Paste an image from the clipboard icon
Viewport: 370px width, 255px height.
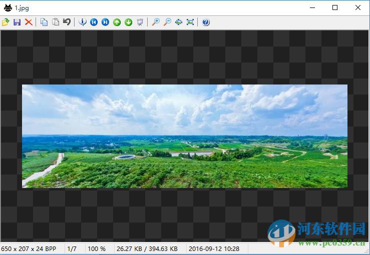pyautogui.click(x=56, y=22)
